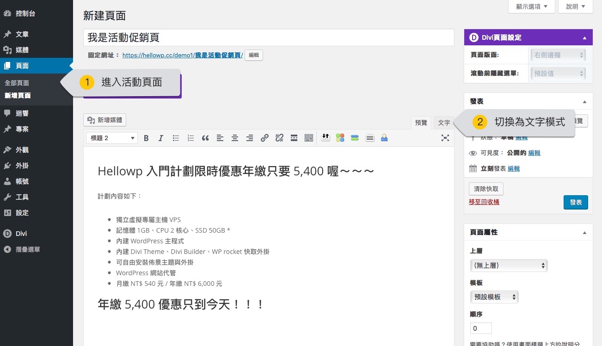Viewport: 602px width, 346px height.
Task: Open the 顯示選項 screen options dropdown
Action: click(531, 6)
